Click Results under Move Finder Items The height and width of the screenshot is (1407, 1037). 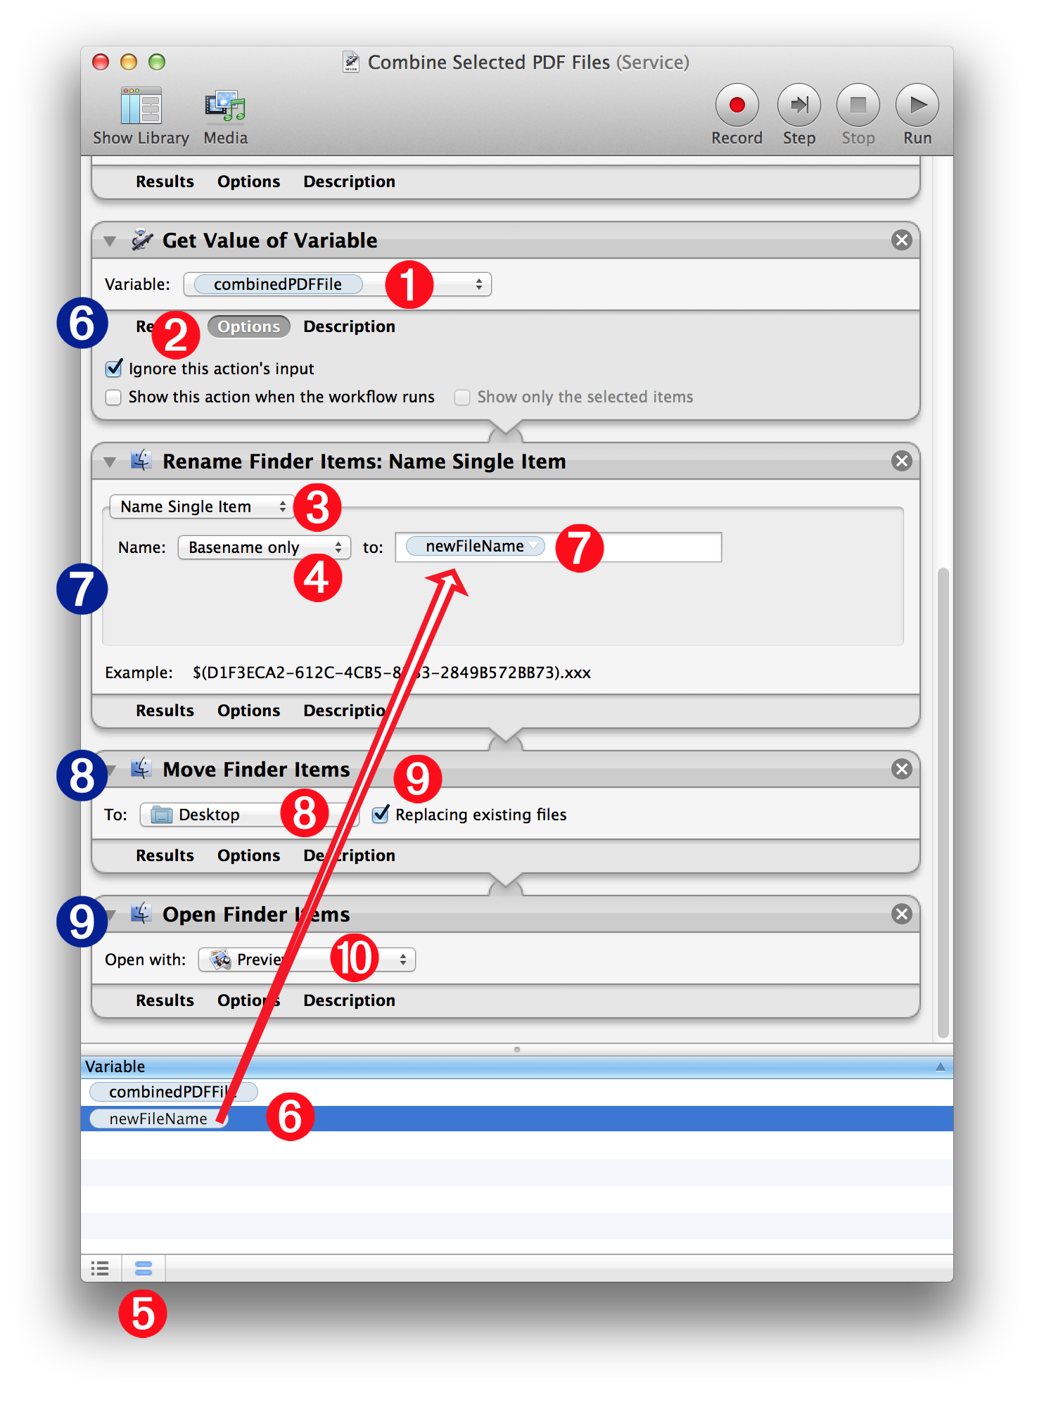point(165,855)
